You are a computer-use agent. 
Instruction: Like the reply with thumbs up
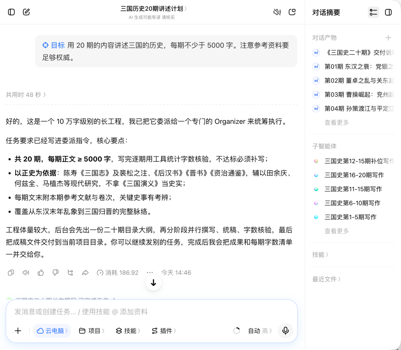[x=41, y=272]
